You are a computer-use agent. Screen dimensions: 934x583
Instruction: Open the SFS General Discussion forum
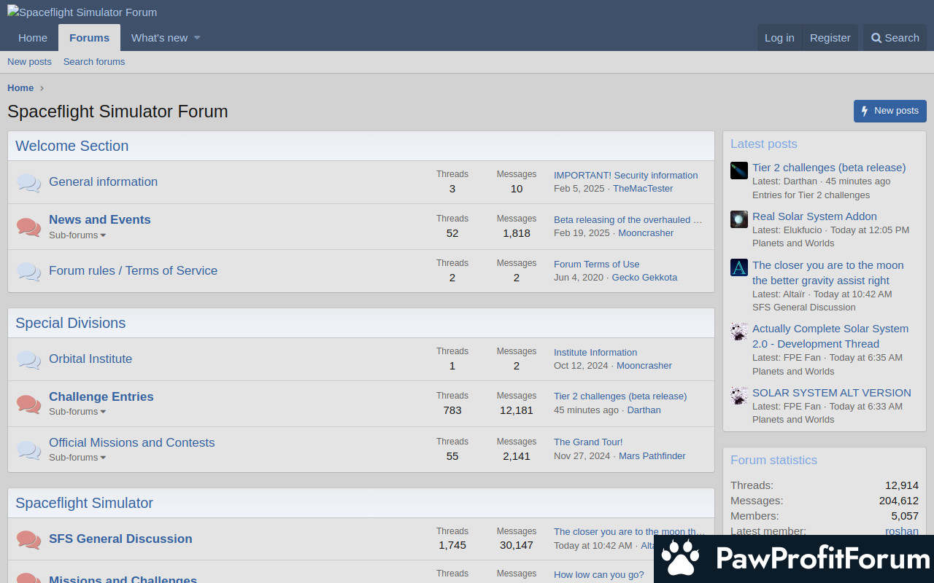[x=120, y=539]
